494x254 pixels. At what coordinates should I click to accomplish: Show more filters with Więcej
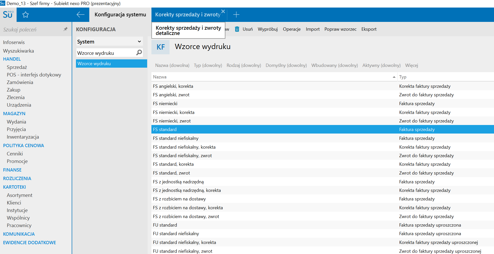click(411, 65)
